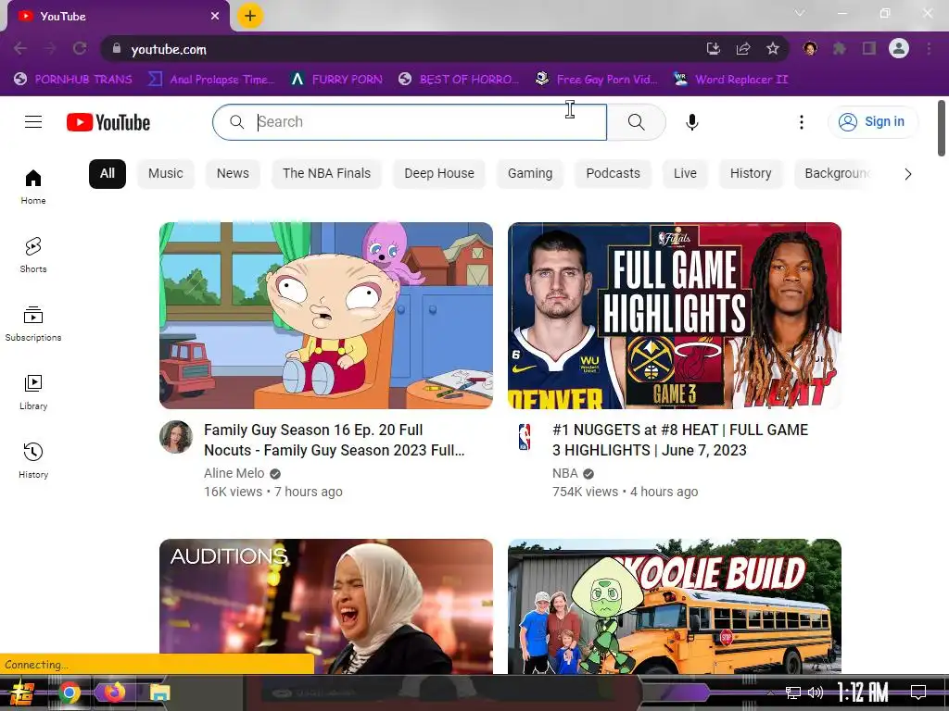Open Chrome from the taskbar
Image resolution: width=949 pixels, height=711 pixels.
tap(69, 692)
